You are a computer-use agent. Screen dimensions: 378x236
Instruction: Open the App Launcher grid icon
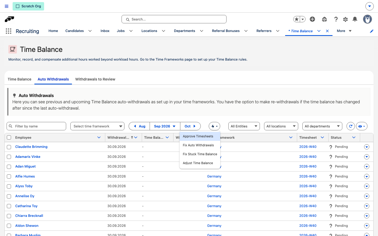pos(8,31)
